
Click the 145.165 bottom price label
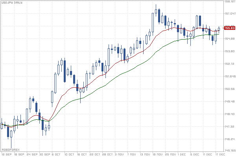(x=229, y=151)
